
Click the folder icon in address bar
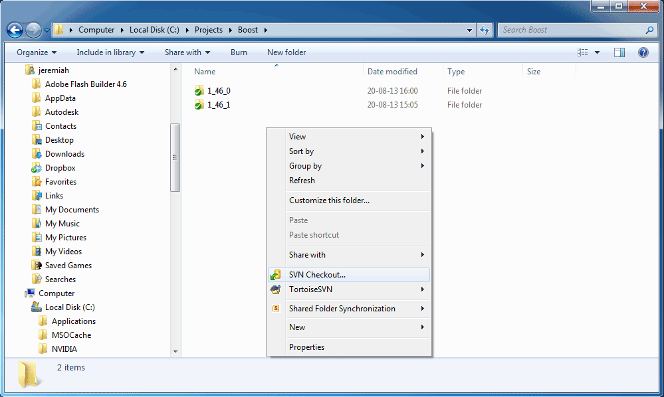59,30
